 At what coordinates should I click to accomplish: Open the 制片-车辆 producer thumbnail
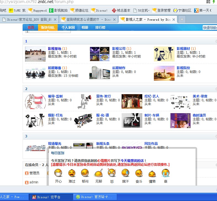(x=132, y=121)
